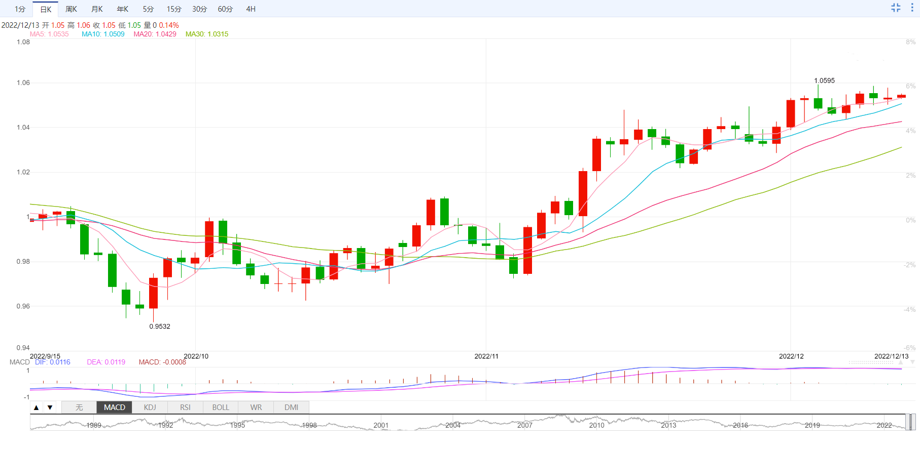Click the range slider handle at timeline end
Screen dimensions: 920x450
(911, 422)
